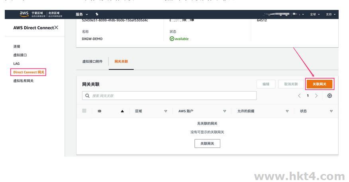Switch to 网关关联 tab
Image resolution: width=349 pixels, height=182 pixels.
coord(121,61)
